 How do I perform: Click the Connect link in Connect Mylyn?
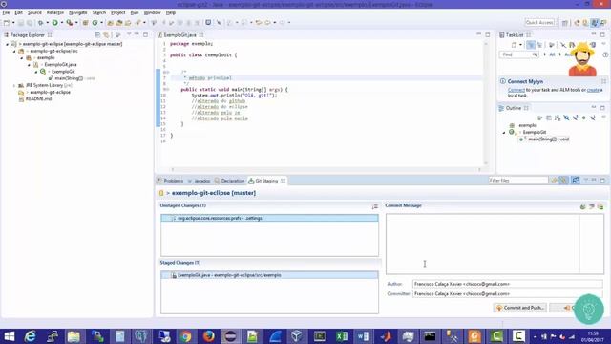[x=516, y=90]
